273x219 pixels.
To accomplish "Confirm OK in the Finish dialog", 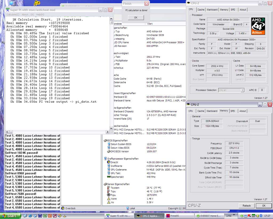I will click(x=136, y=17).
